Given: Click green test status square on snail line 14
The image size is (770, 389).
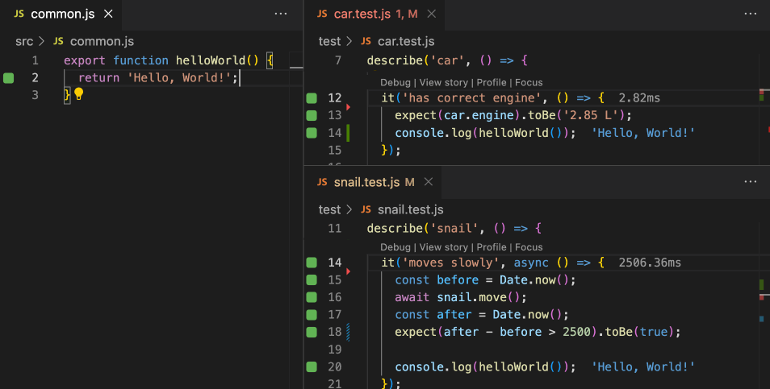Looking at the screenshot, I should pos(312,263).
